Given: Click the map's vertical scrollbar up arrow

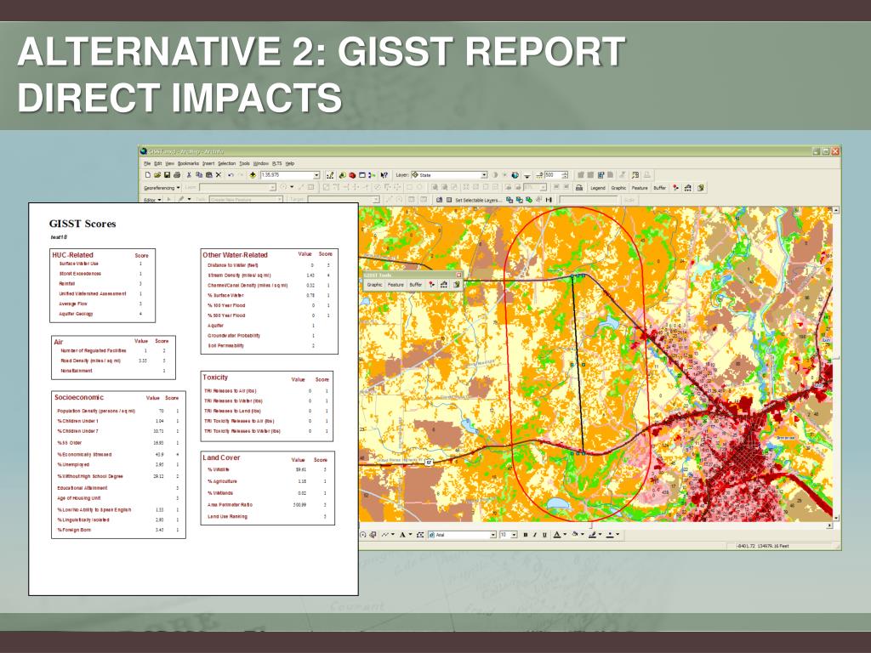Looking at the screenshot, I should (836, 211).
